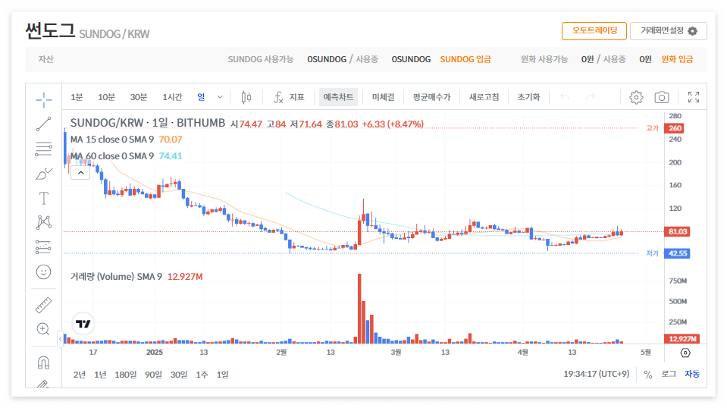Click the 거래량 (Volume) indicator legend
This screenshot has height=408, width=727.
136,277
